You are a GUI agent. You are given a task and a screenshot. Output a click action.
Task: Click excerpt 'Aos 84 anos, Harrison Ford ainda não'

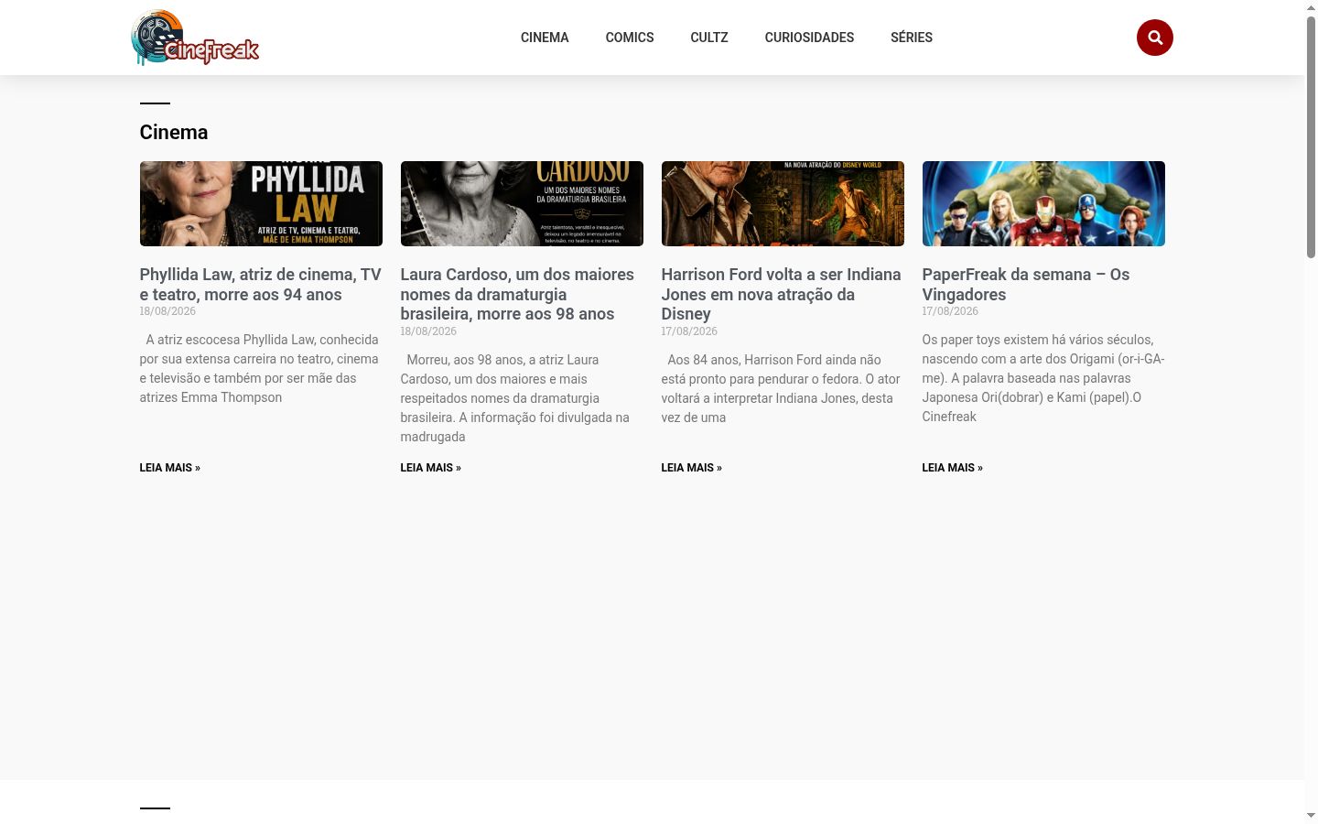pos(781,388)
